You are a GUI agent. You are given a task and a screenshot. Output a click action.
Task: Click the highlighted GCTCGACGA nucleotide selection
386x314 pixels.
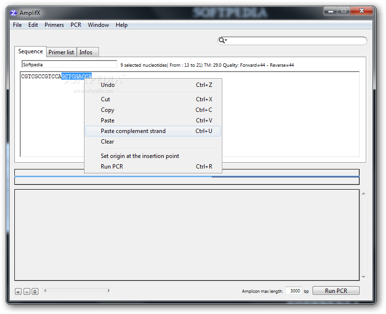click(x=76, y=76)
